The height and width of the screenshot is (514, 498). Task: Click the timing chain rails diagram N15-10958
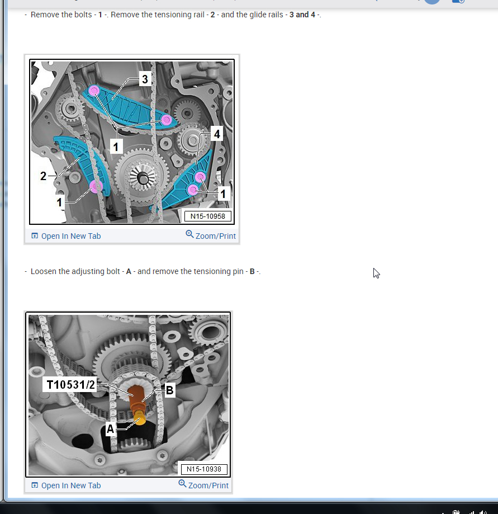pyautogui.click(x=132, y=142)
